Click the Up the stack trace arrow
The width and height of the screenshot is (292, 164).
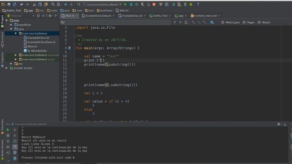[15, 130]
